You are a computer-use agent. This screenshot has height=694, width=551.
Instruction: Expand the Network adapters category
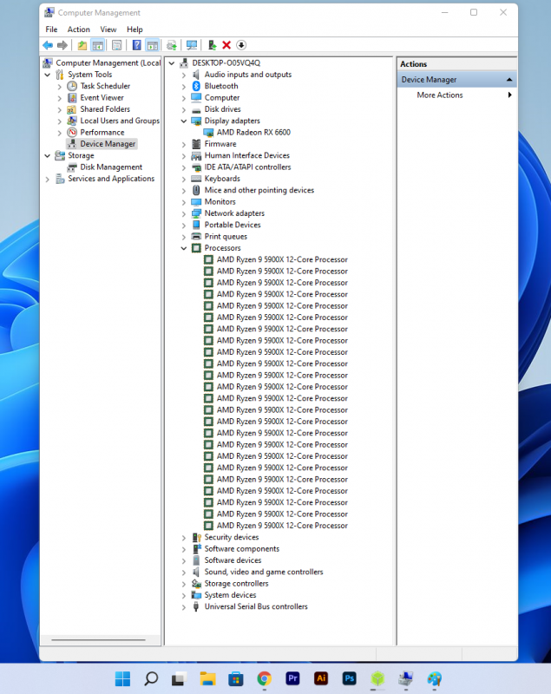(184, 213)
